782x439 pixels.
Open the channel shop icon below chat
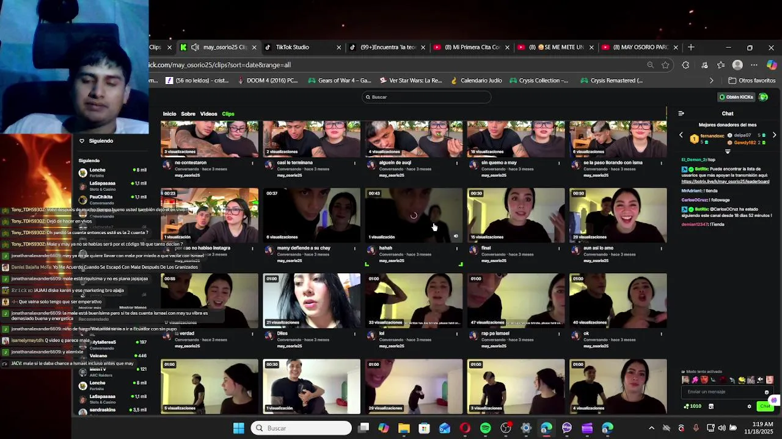point(711,406)
